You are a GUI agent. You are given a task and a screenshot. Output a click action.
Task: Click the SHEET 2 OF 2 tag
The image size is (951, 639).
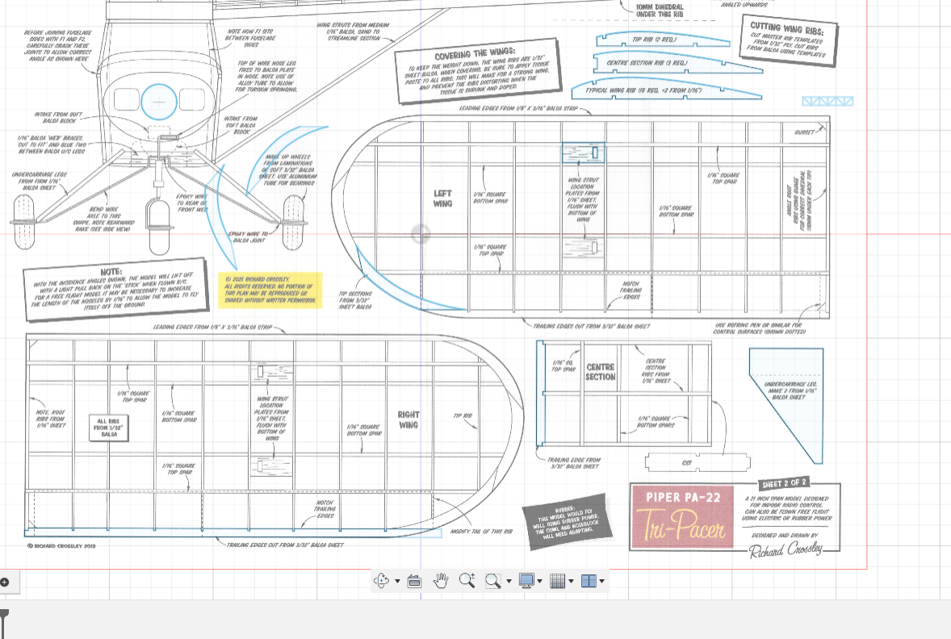click(x=784, y=483)
